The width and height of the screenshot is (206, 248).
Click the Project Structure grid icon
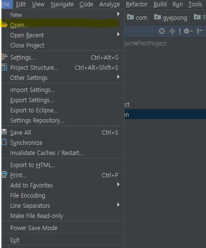[4, 67]
